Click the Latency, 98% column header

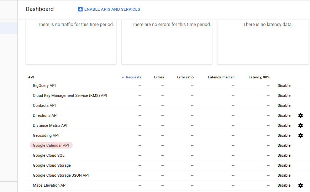pyautogui.click(x=259, y=77)
